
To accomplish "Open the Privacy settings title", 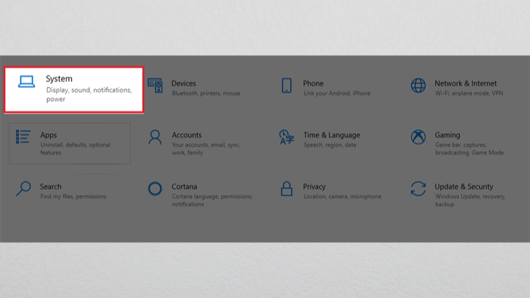I will pyautogui.click(x=314, y=187).
